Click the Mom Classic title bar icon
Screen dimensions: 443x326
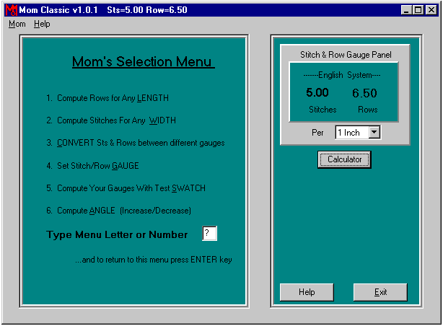[x=11, y=10]
